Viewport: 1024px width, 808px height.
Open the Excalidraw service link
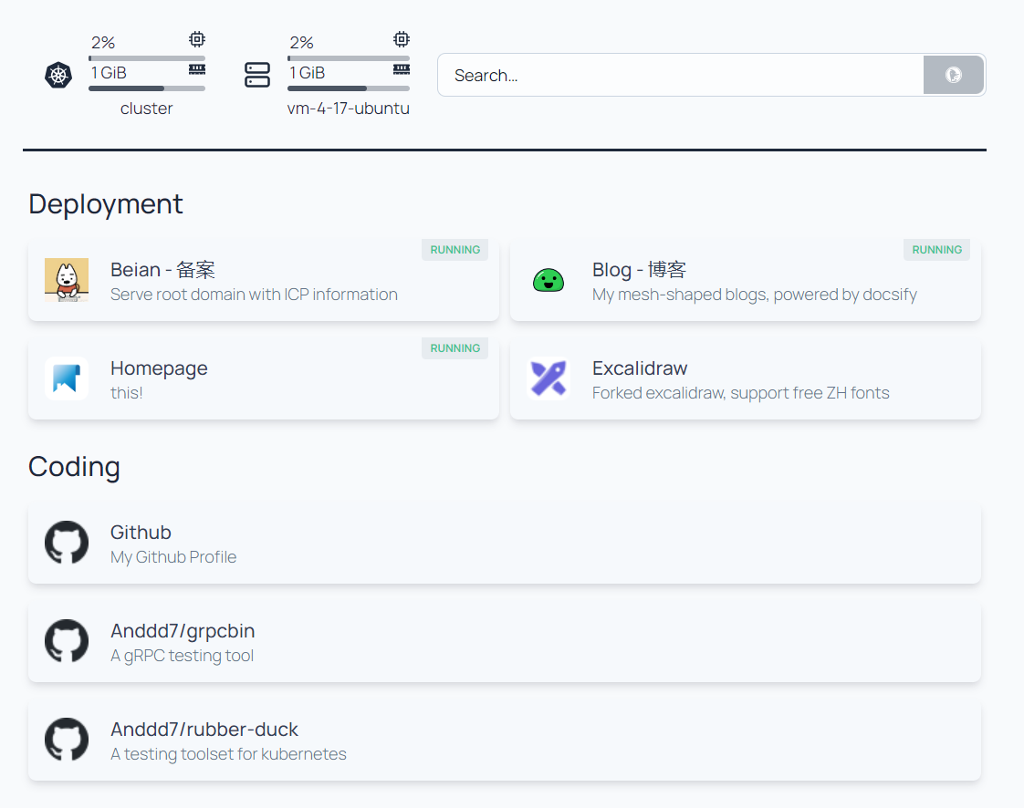745,379
